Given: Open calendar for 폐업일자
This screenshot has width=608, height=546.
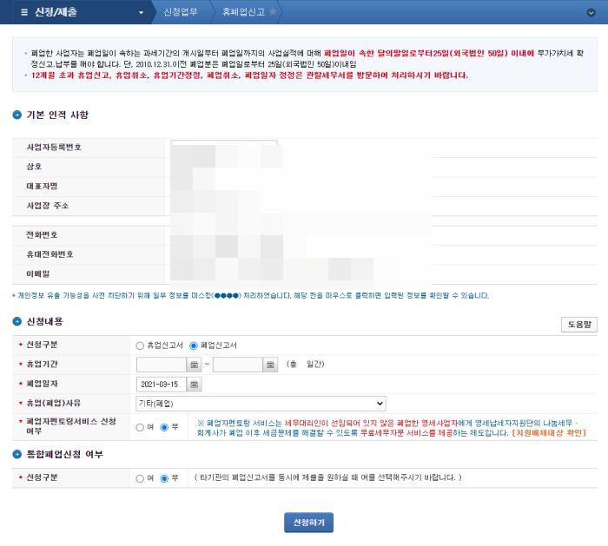Looking at the screenshot, I should pyautogui.click(x=195, y=385).
